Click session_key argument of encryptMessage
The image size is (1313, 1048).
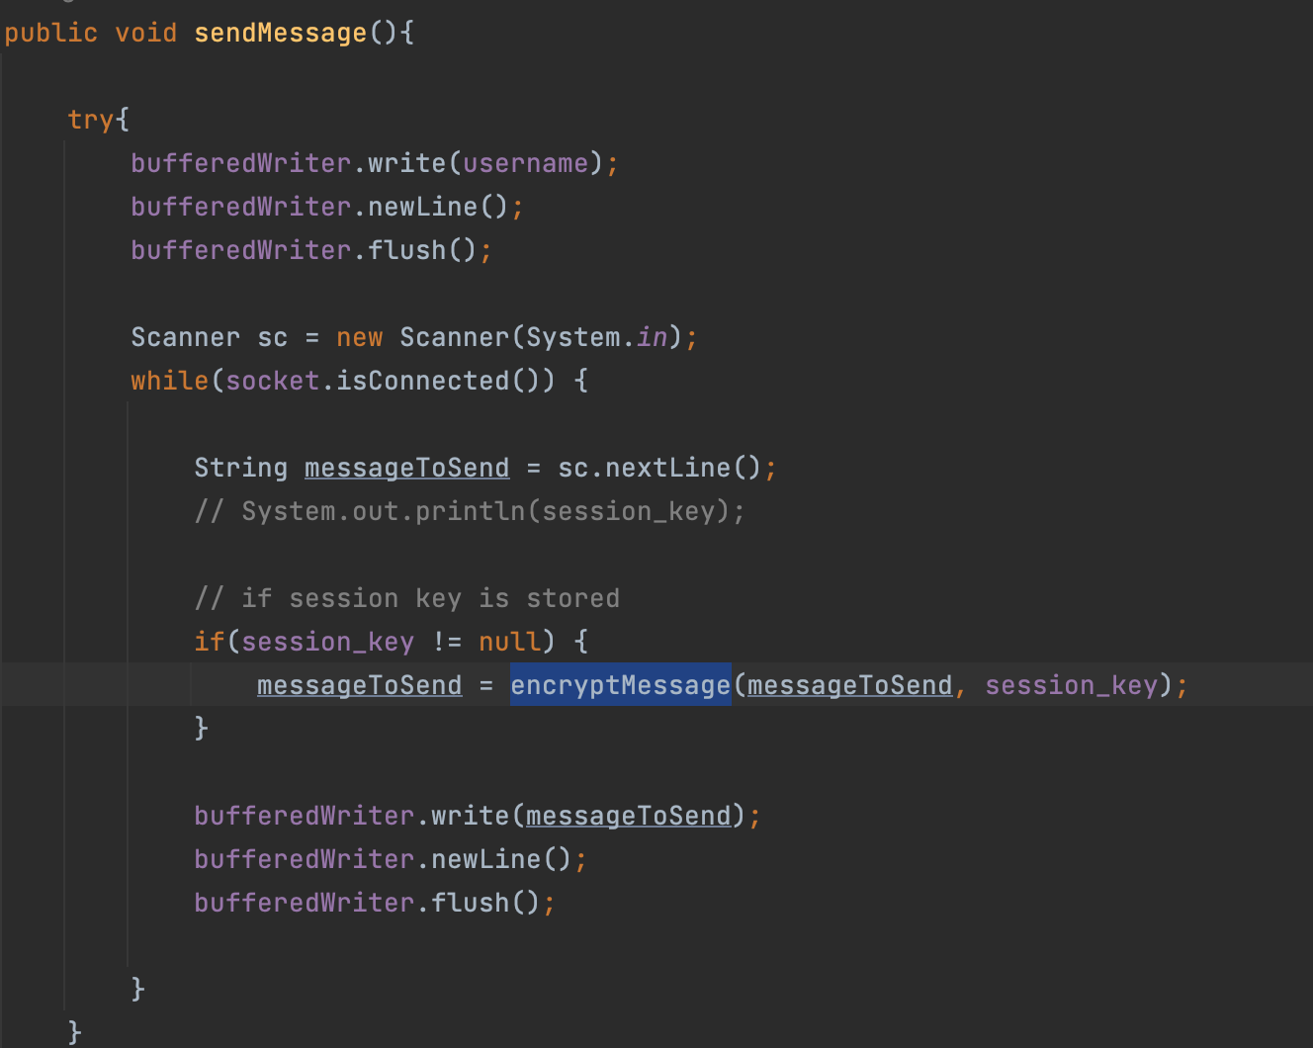click(x=1072, y=685)
